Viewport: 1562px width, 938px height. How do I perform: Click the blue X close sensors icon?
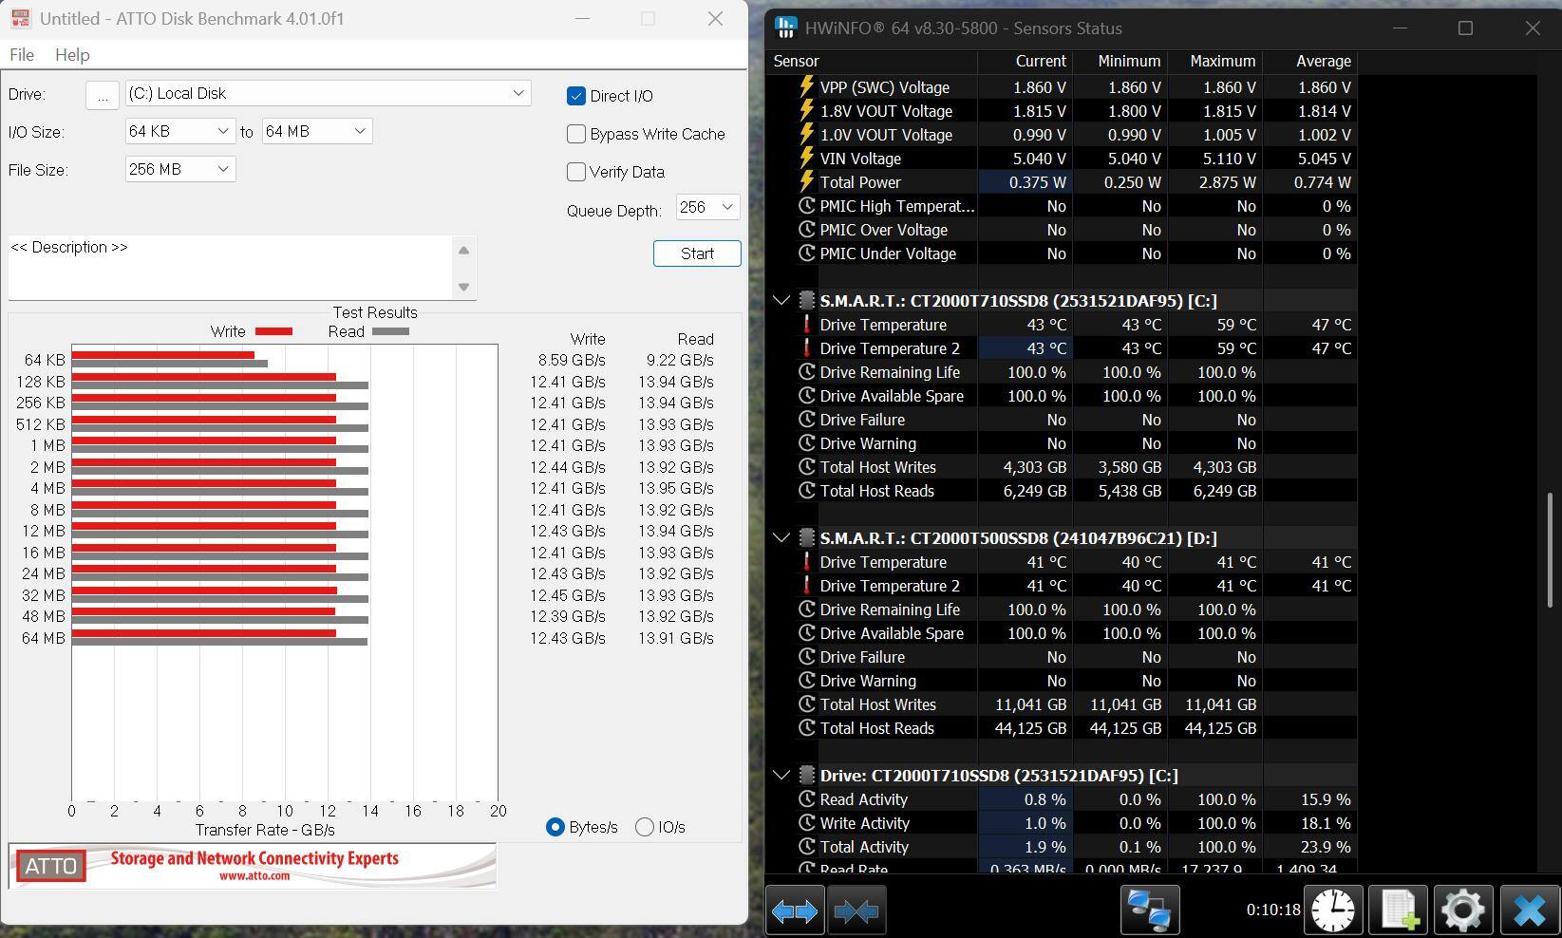point(1529,910)
